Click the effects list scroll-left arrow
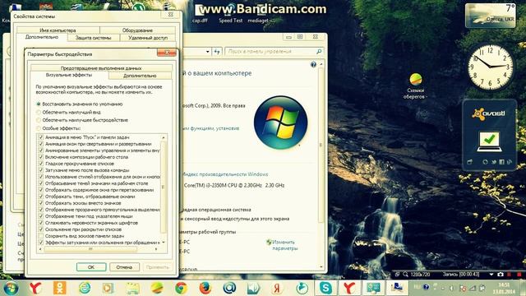This screenshot has width=526, height=296. pos(40,249)
